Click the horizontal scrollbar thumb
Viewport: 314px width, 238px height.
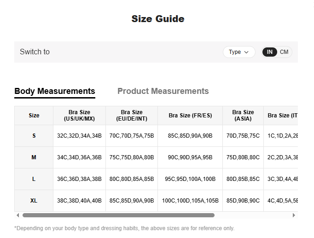118,215
